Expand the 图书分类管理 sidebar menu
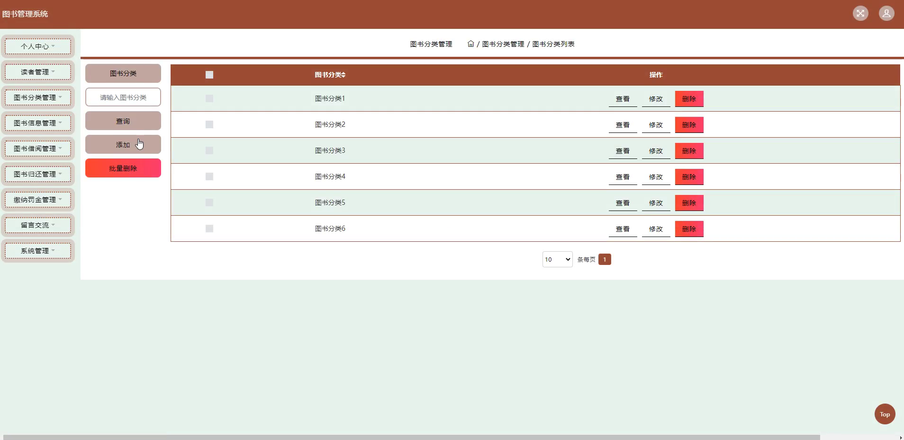Screen dimensions: 904x440 [38, 97]
